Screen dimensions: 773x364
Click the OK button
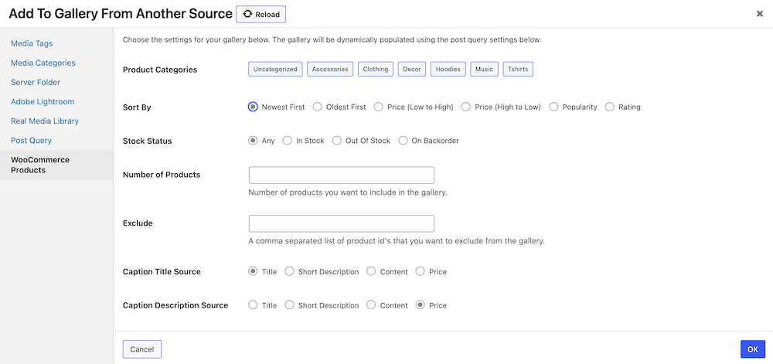point(752,349)
